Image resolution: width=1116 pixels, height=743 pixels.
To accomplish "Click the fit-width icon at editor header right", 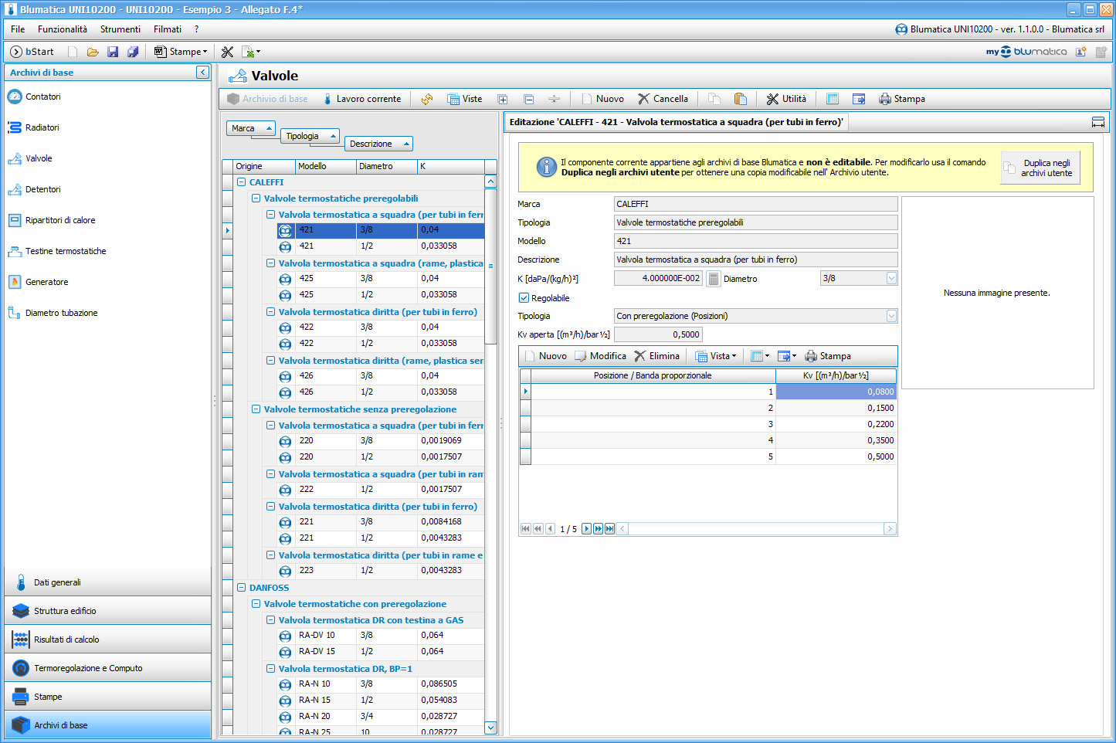I will click(x=1097, y=122).
